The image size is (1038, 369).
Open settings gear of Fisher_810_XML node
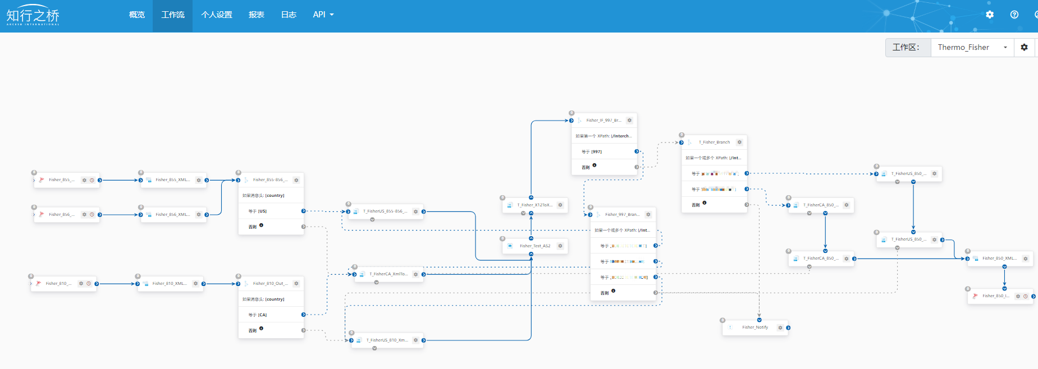195,284
